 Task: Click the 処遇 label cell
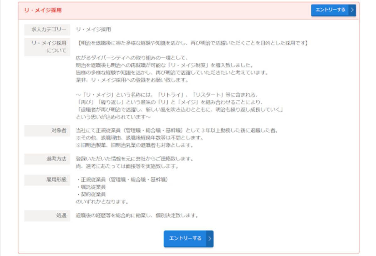click(47, 216)
